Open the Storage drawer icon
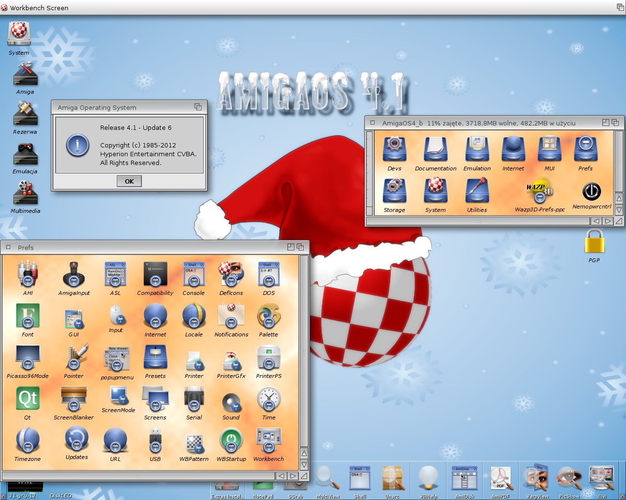The width and height of the screenshot is (626, 500). pyautogui.click(x=394, y=190)
